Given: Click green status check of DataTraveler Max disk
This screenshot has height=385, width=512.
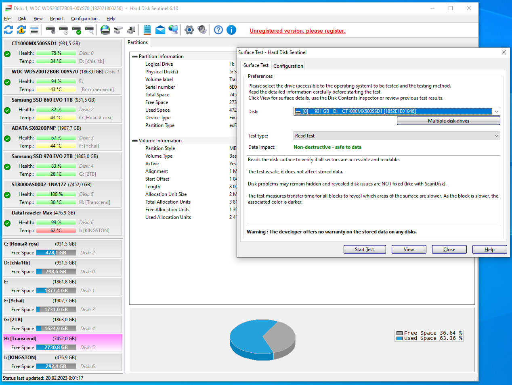Looking at the screenshot, I should point(7,223).
